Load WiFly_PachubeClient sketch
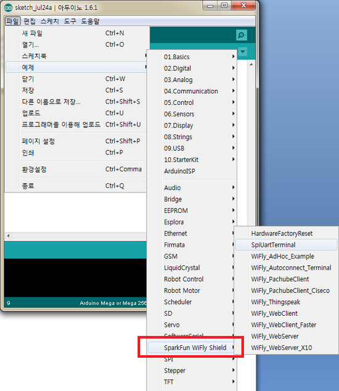This screenshot has width=339, height=391. (x=286, y=279)
